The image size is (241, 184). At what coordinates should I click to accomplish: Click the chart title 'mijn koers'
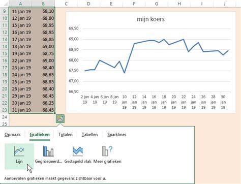coord(150,19)
